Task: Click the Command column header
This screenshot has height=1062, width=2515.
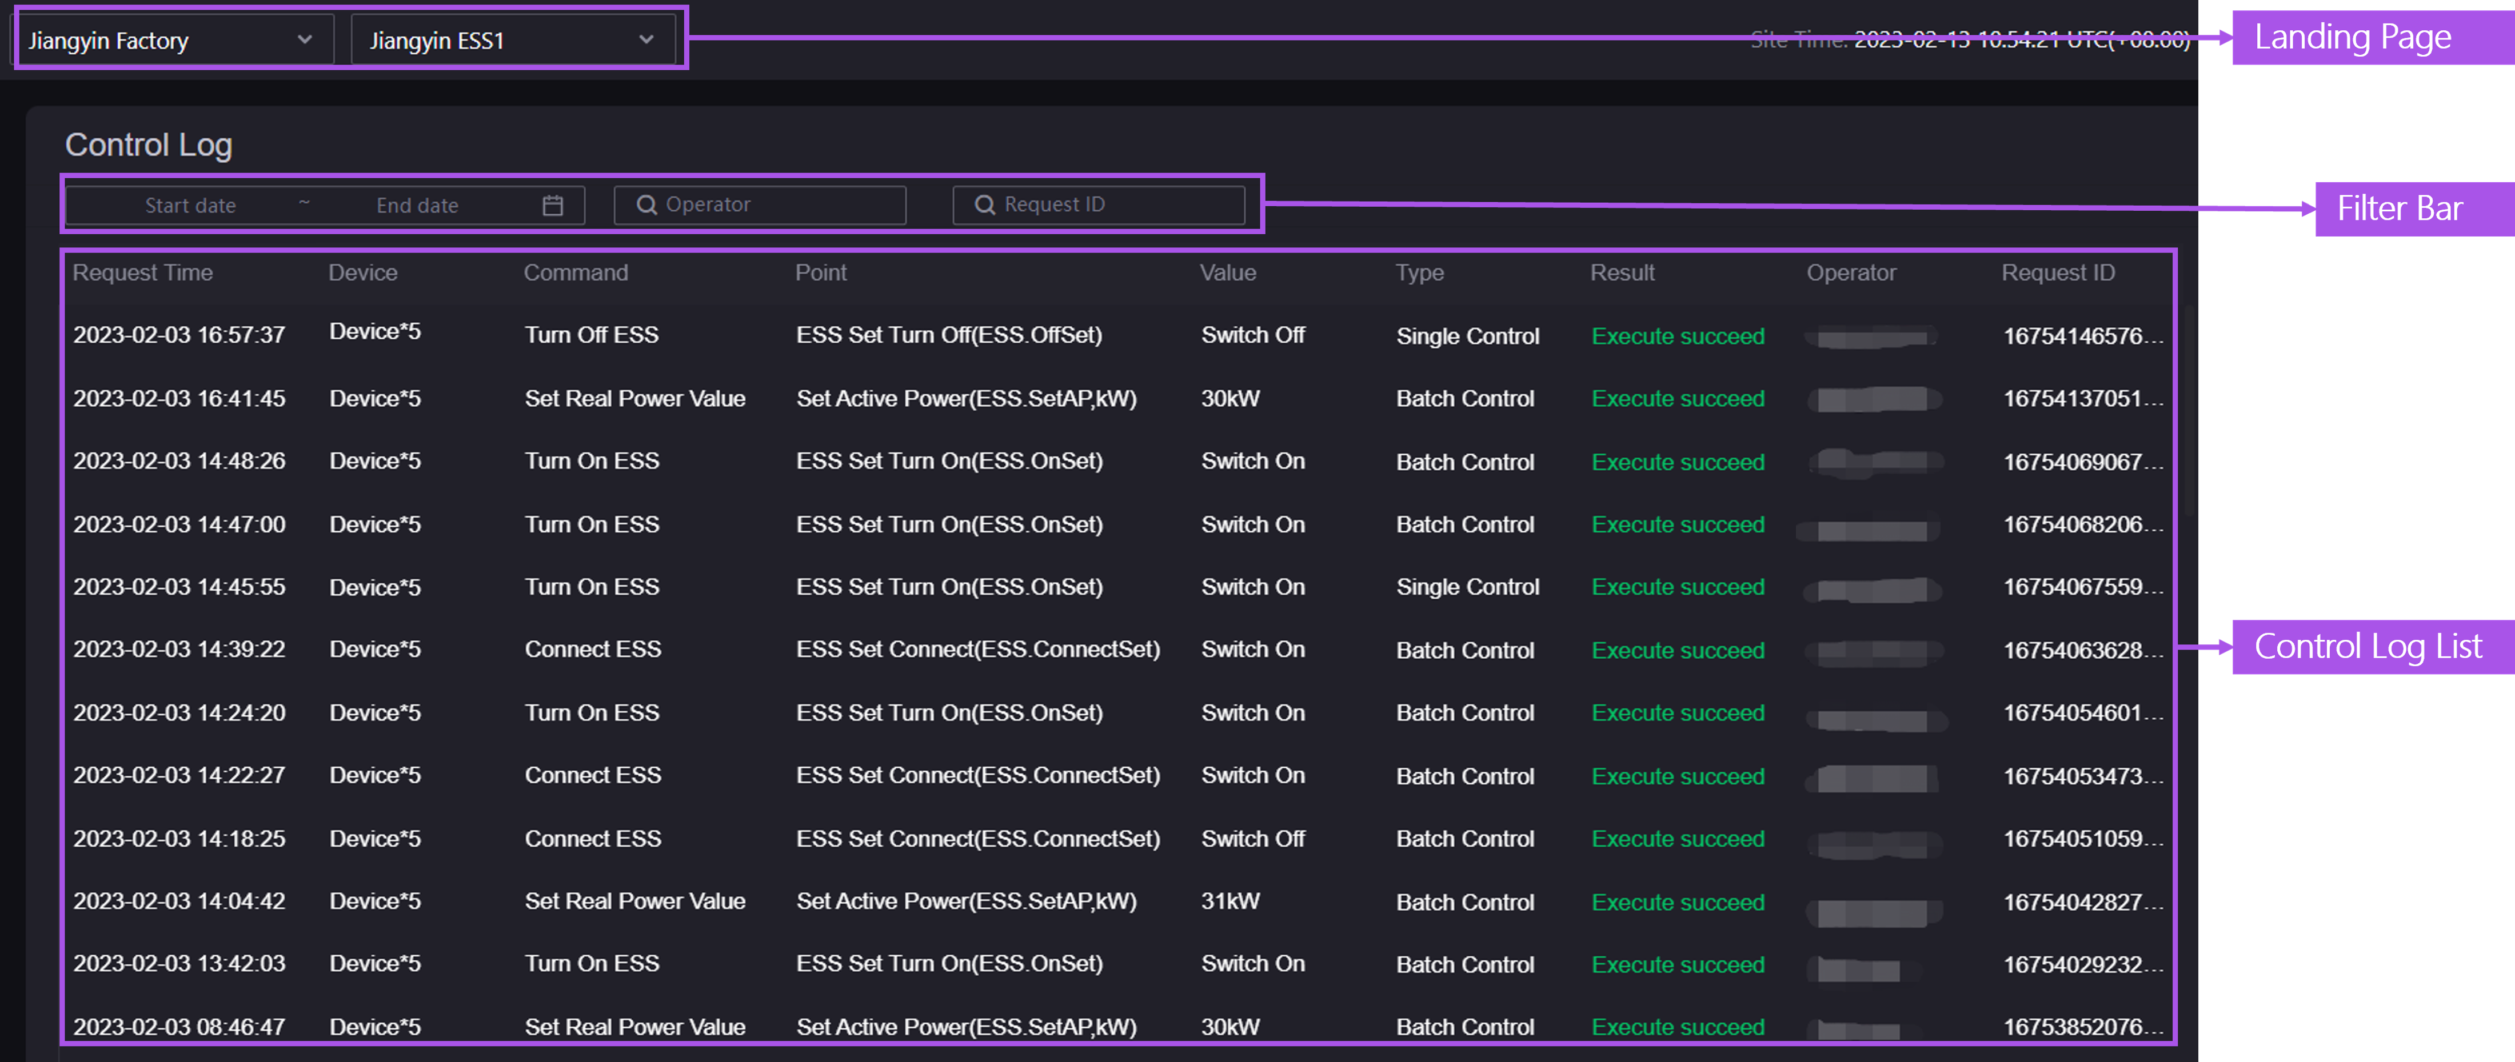Action: coord(576,273)
